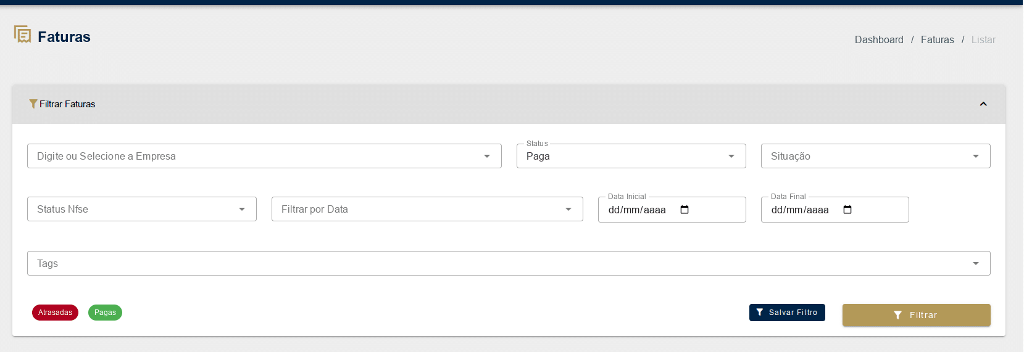Open calendar picker for Data Final
Screen dimensions: 1024x352
point(847,210)
